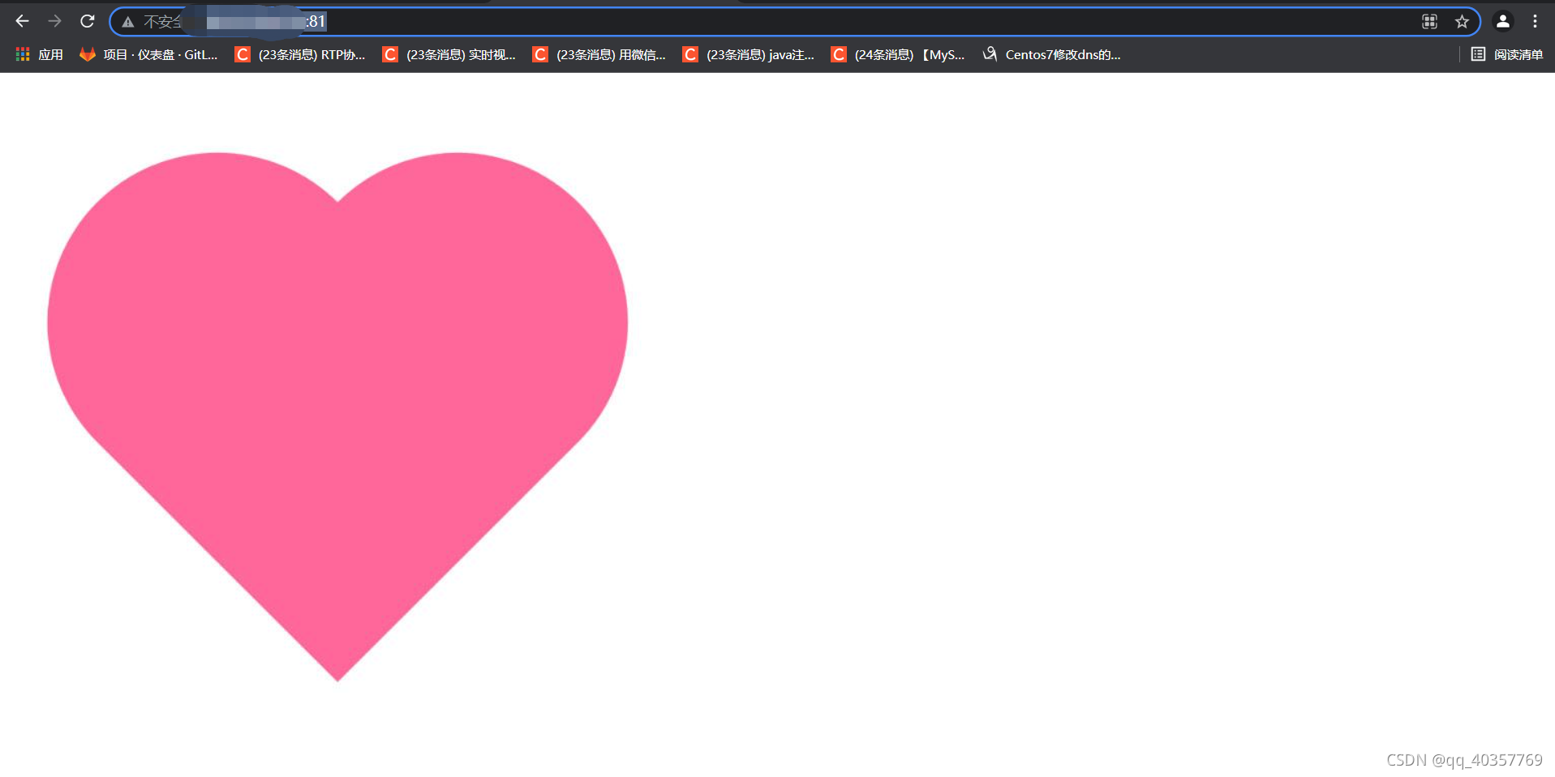Bookmark this page with the star icon
This screenshot has width=1555, height=777.
(1462, 22)
